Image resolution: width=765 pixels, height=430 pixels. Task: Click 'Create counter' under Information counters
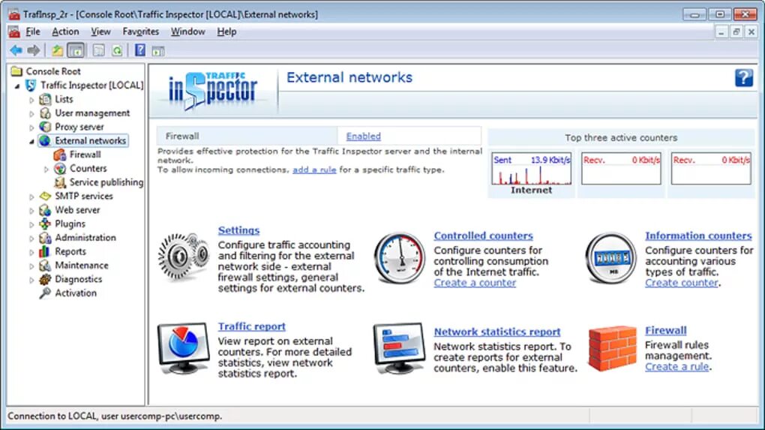[x=681, y=283]
